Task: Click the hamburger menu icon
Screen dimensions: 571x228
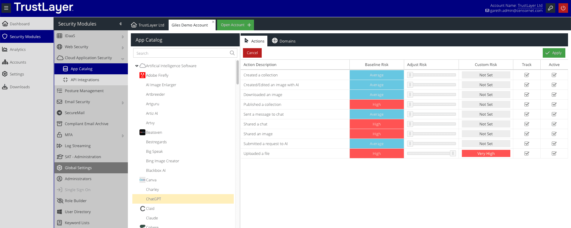Action: [6, 8]
